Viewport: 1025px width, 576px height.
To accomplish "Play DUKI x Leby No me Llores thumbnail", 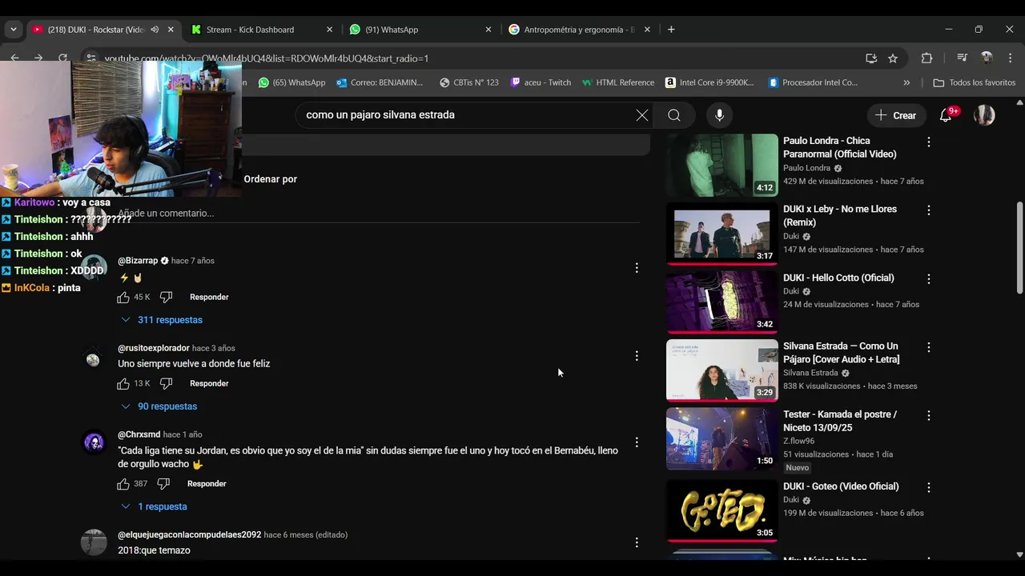I will pos(722,234).
